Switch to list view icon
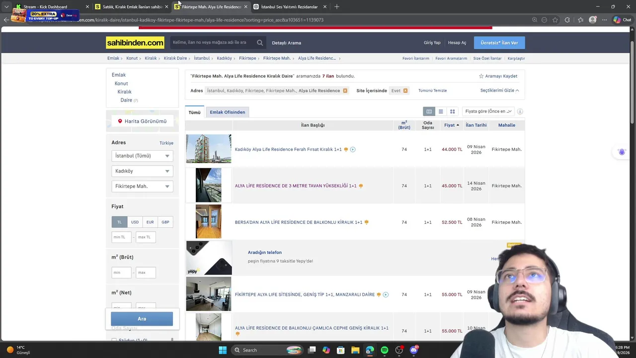636x358 pixels. [x=441, y=111]
